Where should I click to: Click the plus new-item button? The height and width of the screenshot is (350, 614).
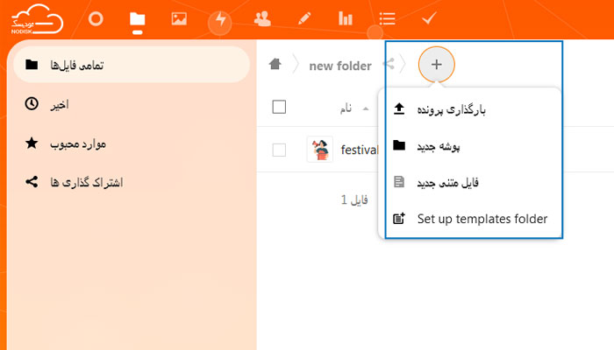437,65
